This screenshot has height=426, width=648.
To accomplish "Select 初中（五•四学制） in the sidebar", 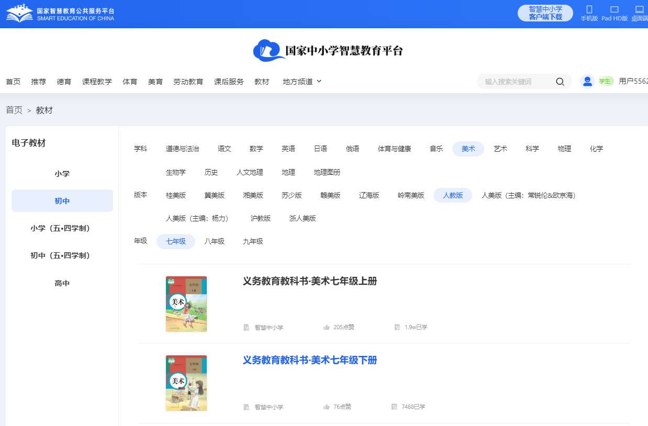I will click(62, 255).
